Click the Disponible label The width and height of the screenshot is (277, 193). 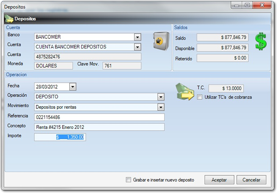coord(185,48)
